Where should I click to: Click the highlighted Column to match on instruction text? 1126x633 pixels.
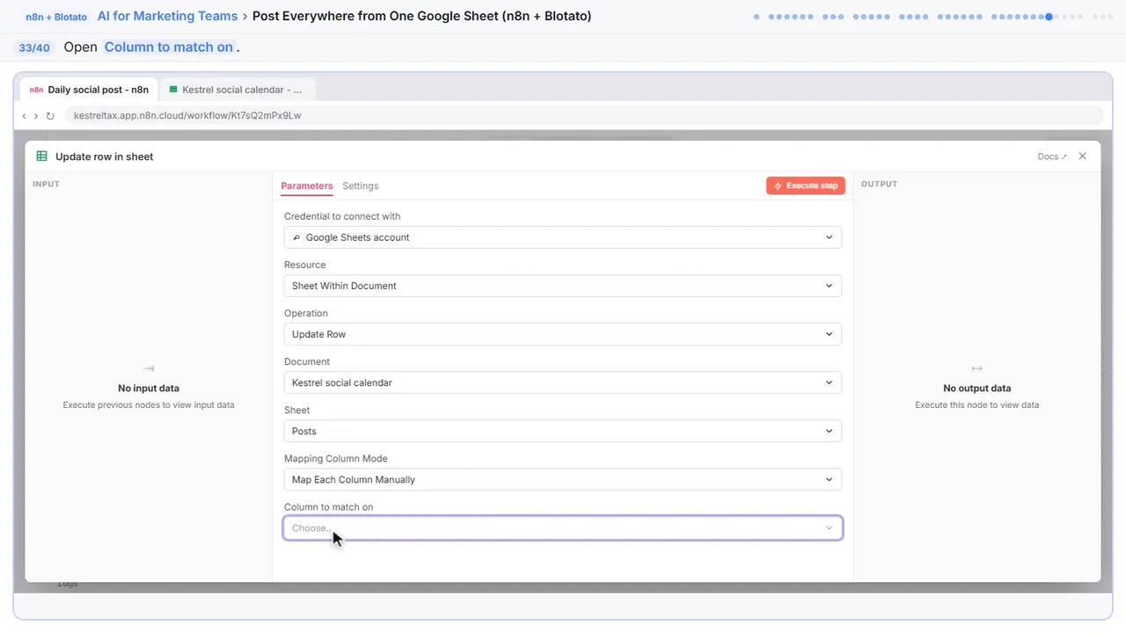click(x=169, y=47)
